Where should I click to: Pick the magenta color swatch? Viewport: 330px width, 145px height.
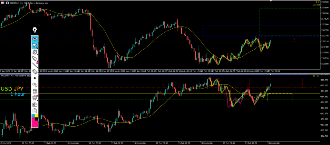coord(35,124)
